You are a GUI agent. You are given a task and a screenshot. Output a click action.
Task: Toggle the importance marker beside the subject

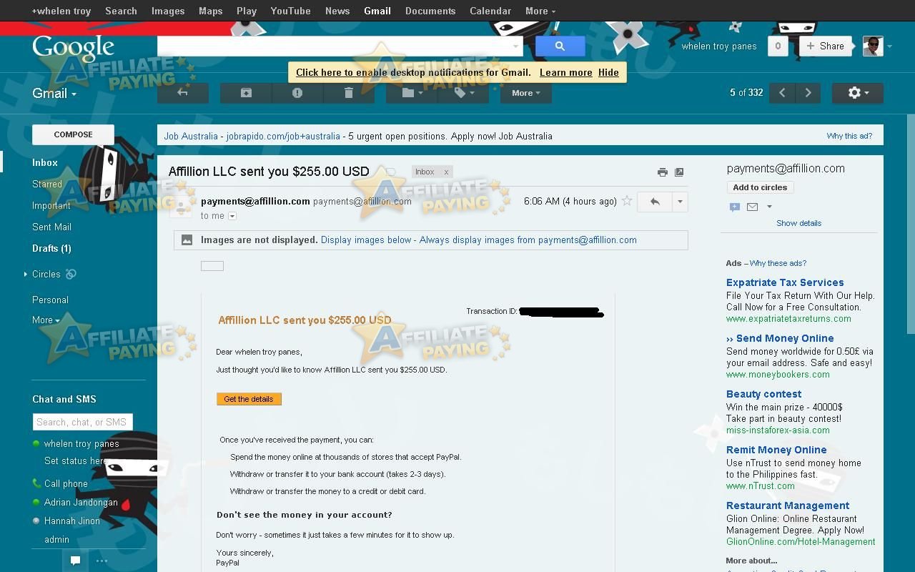391,172
